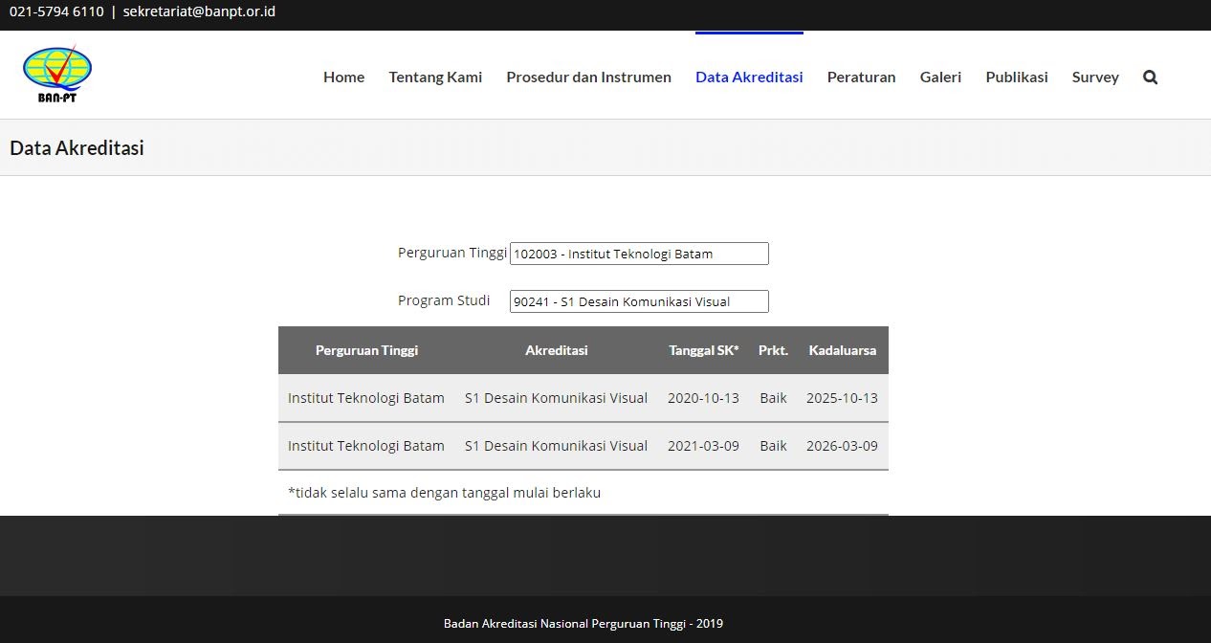Click the Prkt. column header
The width and height of the screenshot is (1211, 643).
[x=773, y=350]
